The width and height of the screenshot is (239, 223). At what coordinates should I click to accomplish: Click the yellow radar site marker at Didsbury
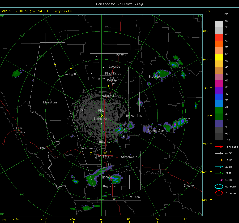point(101,116)
